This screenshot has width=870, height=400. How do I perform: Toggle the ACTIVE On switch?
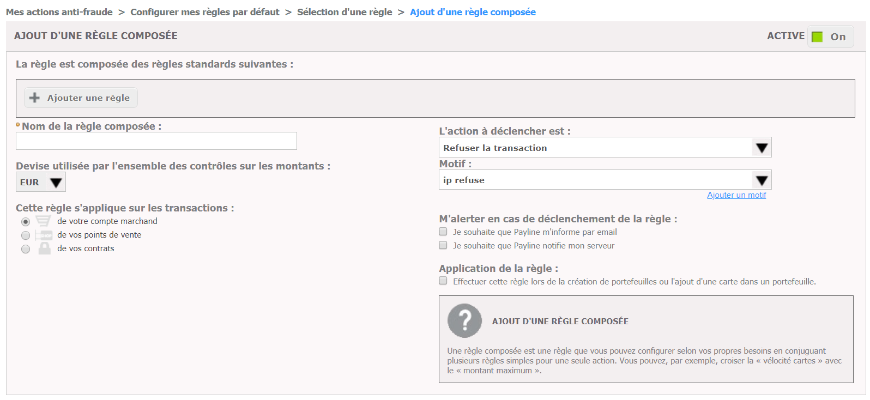coord(830,37)
